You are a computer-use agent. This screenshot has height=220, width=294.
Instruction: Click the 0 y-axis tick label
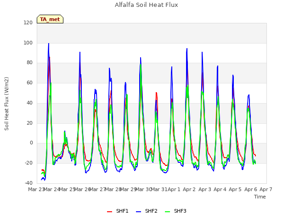point(31,143)
